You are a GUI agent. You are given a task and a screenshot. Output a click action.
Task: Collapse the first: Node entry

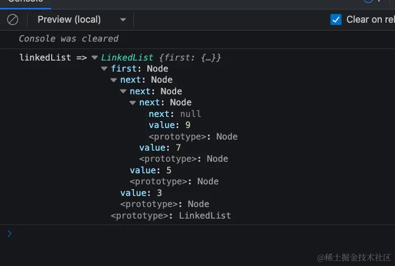(x=104, y=68)
